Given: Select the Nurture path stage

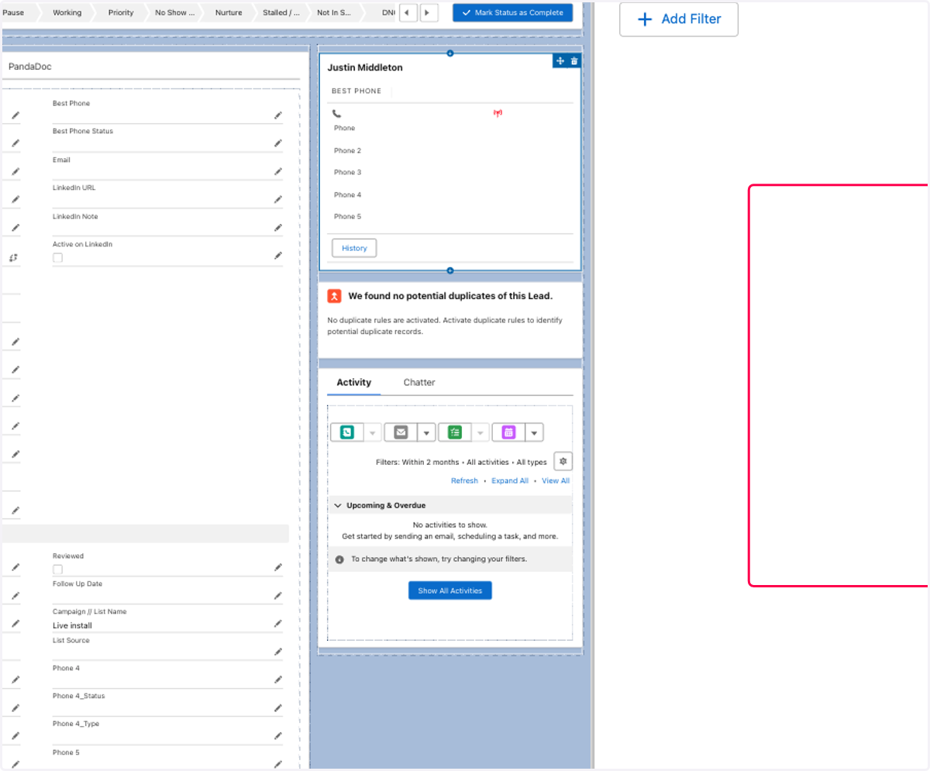Looking at the screenshot, I should pos(229,12).
